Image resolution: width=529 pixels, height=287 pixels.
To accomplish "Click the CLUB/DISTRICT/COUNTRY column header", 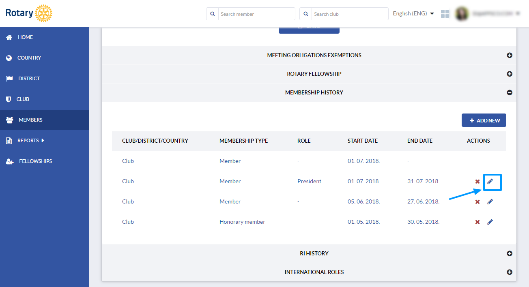I will click(x=155, y=141).
